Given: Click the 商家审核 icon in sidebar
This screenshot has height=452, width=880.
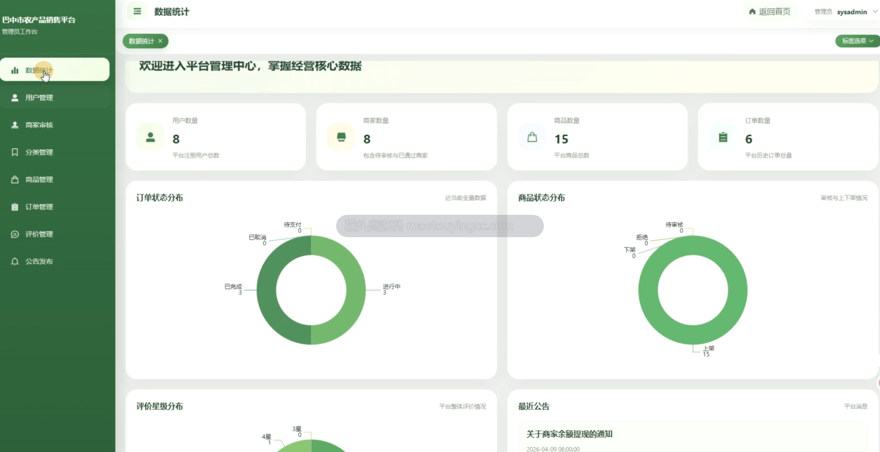Looking at the screenshot, I should pyautogui.click(x=15, y=125).
